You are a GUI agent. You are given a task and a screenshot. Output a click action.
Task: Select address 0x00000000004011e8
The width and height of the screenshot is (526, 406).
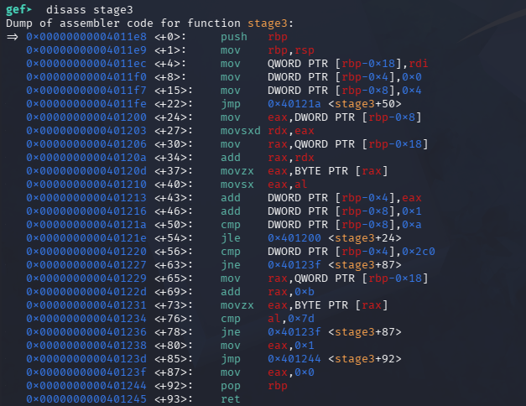coord(86,37)
